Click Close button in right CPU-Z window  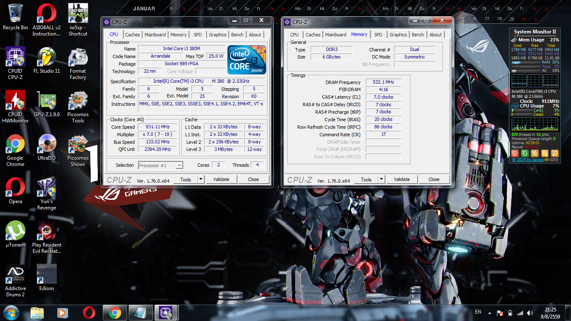(x=434, y=179)
